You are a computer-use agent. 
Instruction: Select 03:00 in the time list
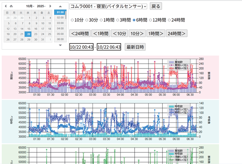pos(60,23)
